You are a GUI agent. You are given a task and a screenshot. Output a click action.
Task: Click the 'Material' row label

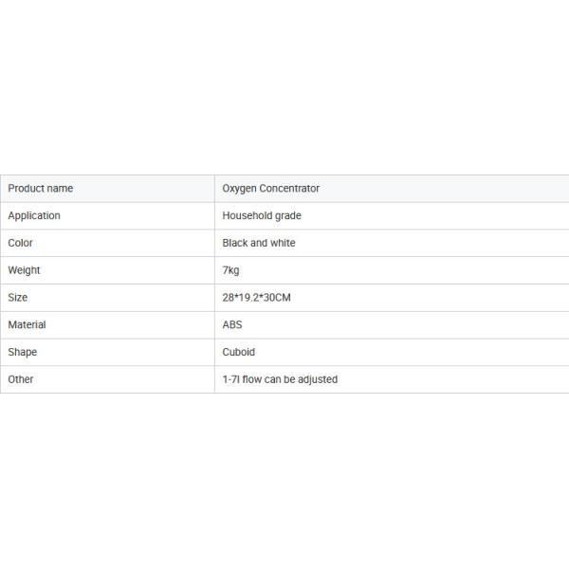[27, 324]
